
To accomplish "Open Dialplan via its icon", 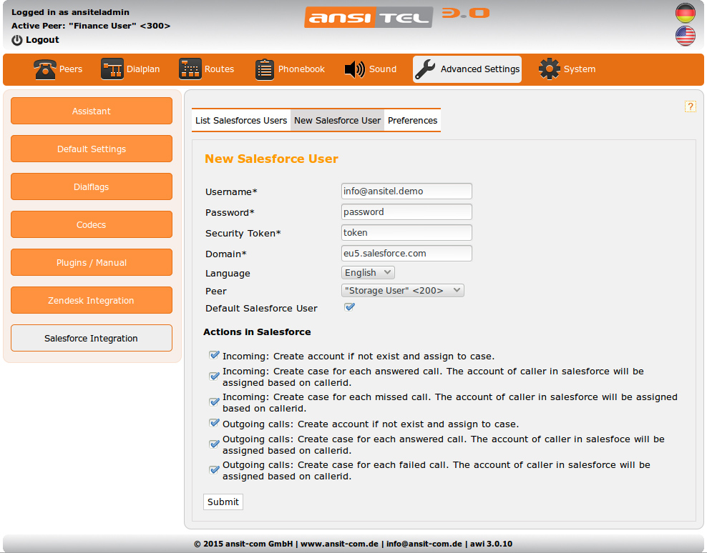I will [112, 69].
